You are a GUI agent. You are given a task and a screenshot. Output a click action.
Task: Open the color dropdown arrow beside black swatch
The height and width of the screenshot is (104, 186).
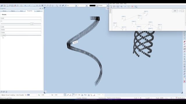pos(97,6)
